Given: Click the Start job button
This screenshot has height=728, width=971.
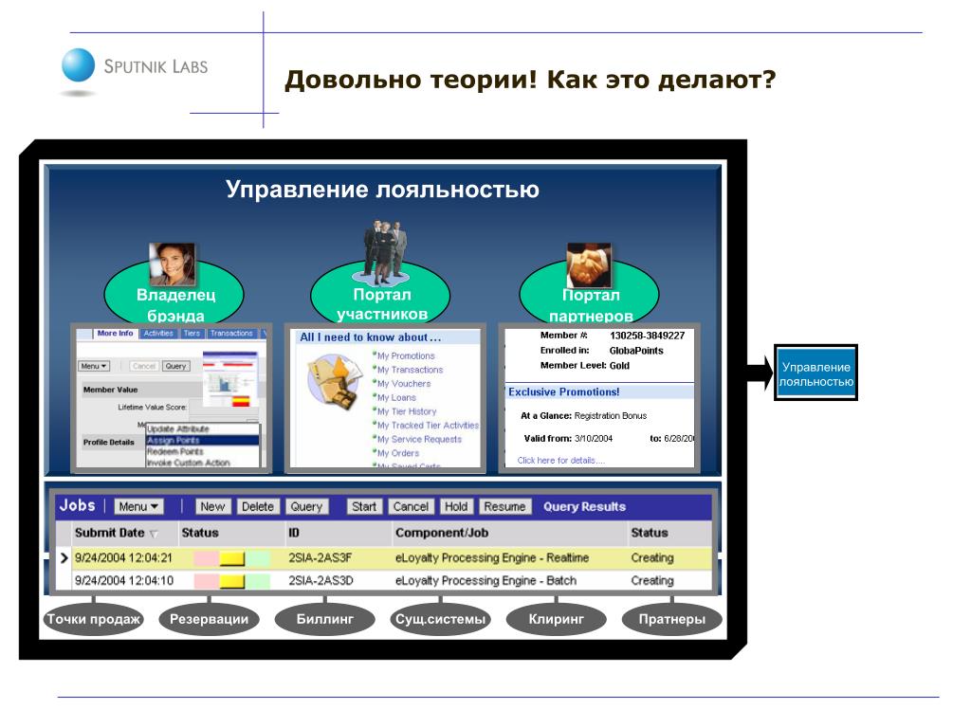Looking at the screenshot, I should [364, 506].
